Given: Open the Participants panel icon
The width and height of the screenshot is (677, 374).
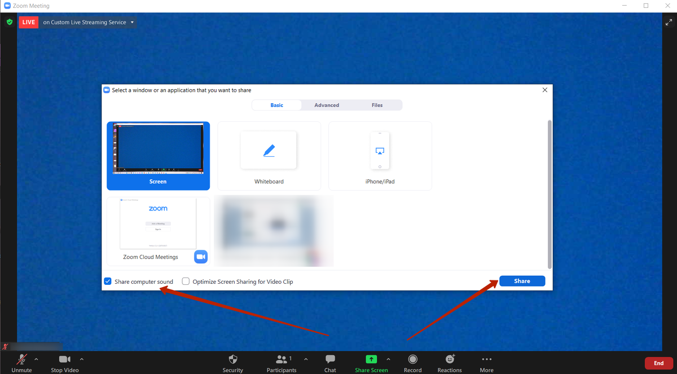Looking at the screenshot, I should (281, 359).
